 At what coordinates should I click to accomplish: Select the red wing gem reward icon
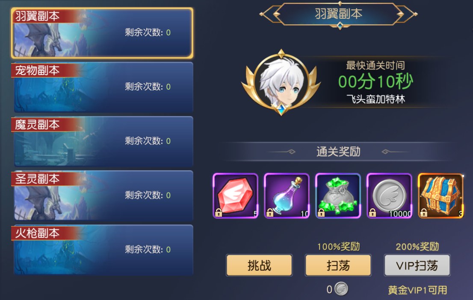236,195
